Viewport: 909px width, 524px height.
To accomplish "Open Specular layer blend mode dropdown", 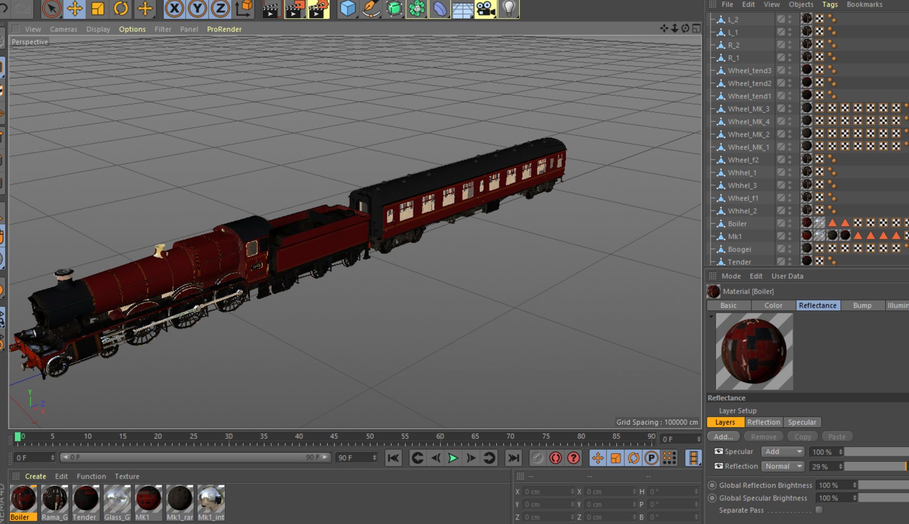I will [x=783, y=452].
